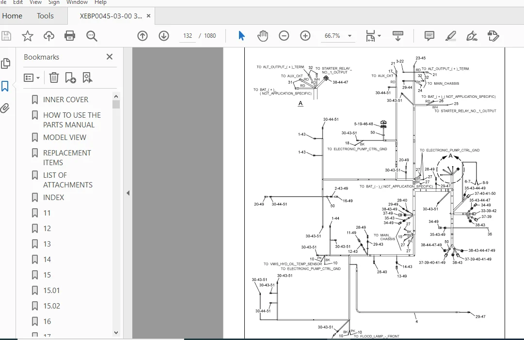Click the Save file icon
524x340 pixels.
6,36
